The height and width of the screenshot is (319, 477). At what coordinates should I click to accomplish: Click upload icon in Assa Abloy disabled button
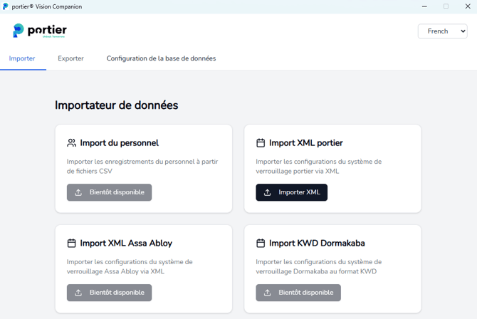click(78, 293)
